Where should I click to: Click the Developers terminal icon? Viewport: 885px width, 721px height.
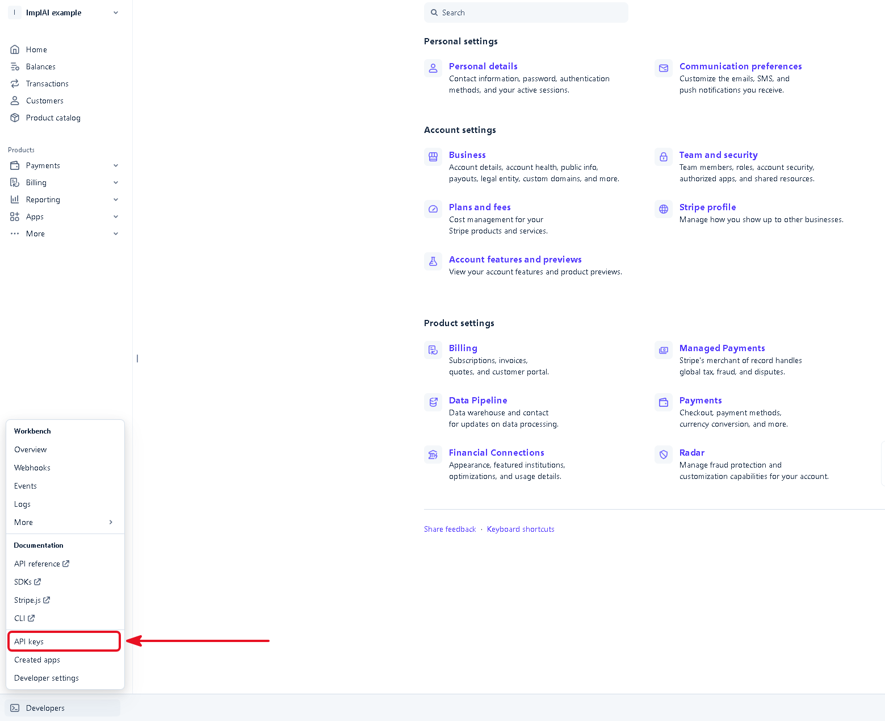click(x=15, y=708)
